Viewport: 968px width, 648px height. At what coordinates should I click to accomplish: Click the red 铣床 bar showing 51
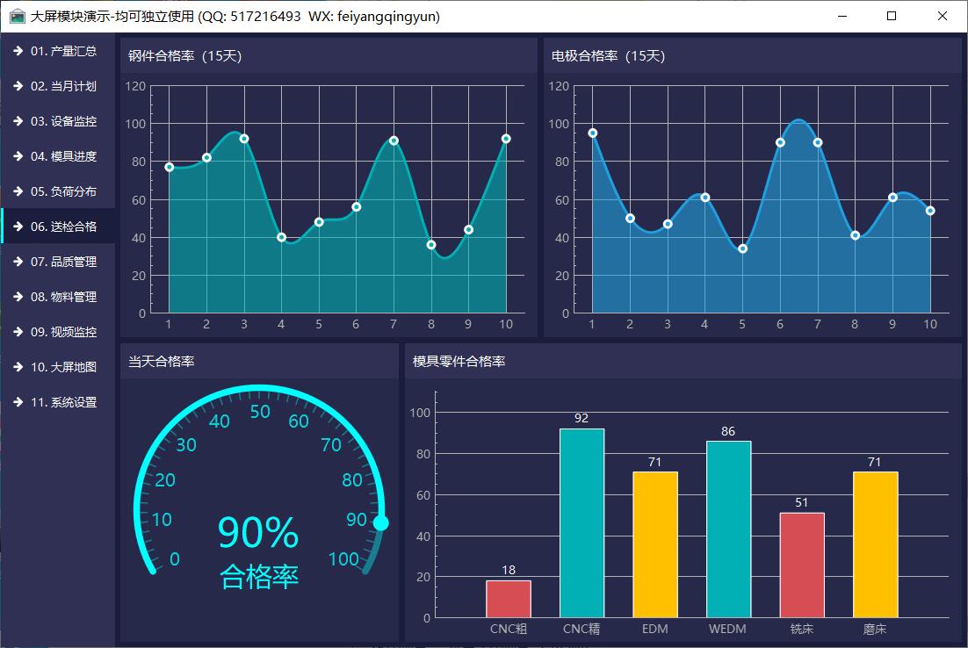(802, 565)
